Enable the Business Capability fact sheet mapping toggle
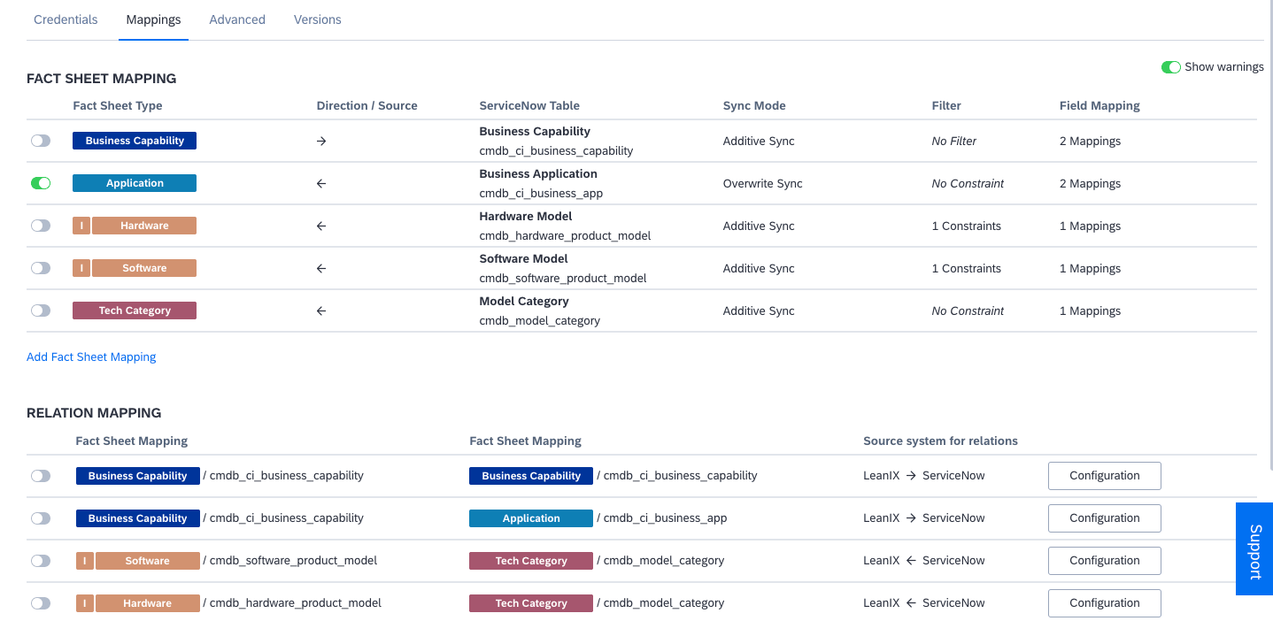This screenshot has width=1273, height=621. click(x=41, y=141)
